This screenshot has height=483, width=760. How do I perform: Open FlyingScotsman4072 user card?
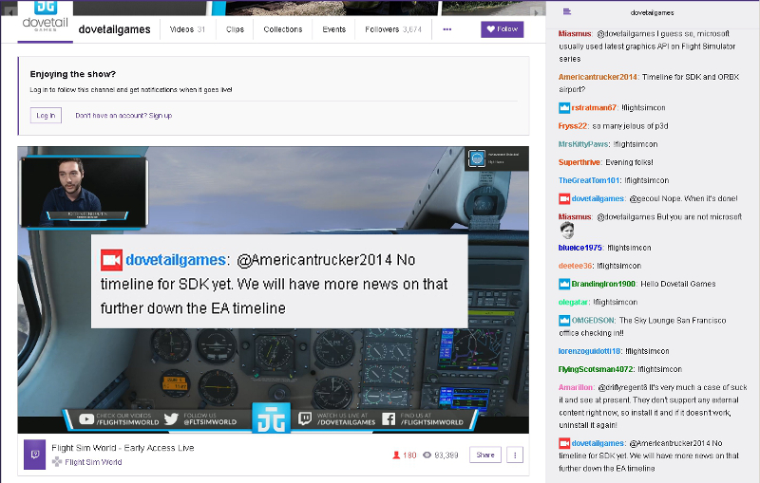coord(596,369)
